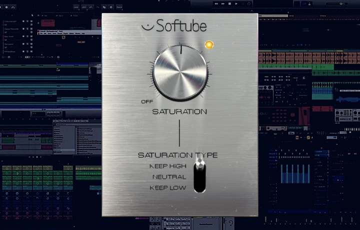Select the red clip in the arrangement
Viewport: 360px width, 230px height.
coord(48,23)
